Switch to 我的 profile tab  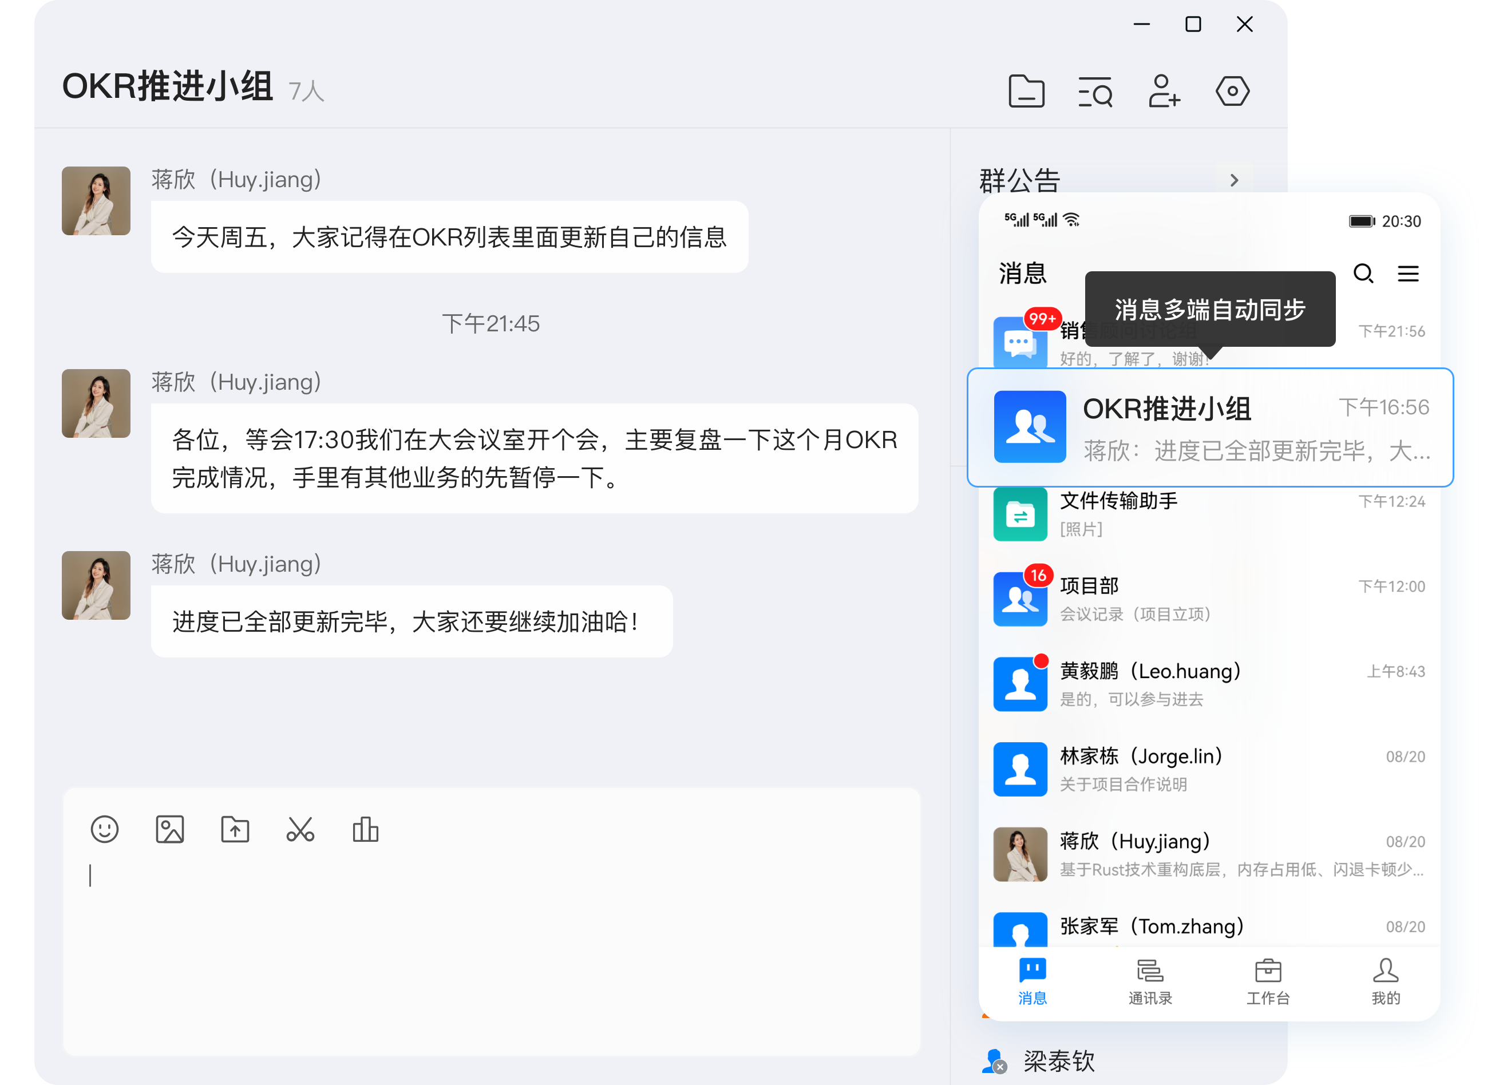tap(1386, 982)
